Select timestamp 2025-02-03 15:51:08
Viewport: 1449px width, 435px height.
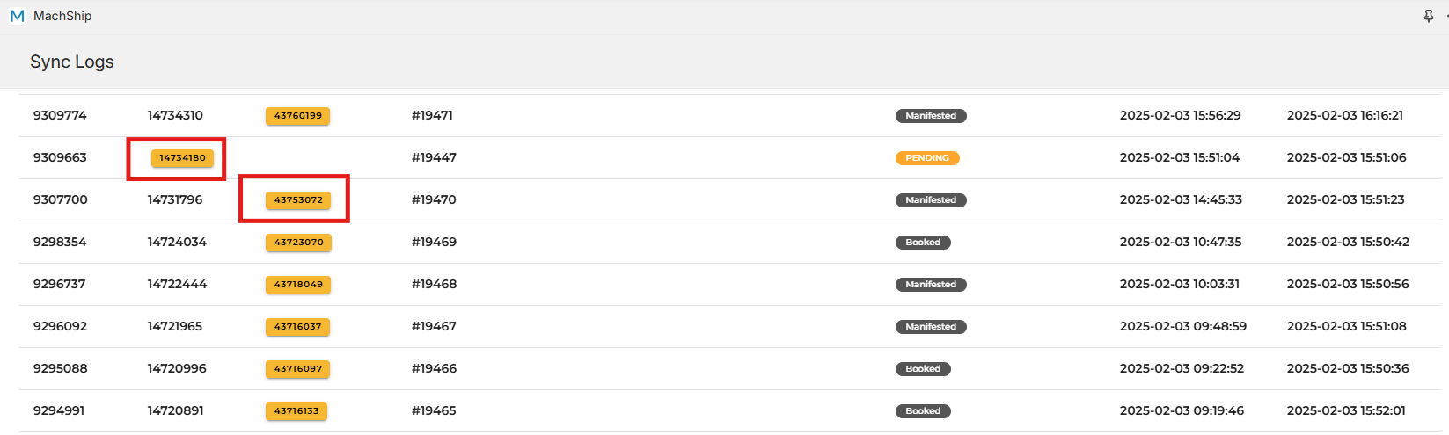[x=1347, y=326]
